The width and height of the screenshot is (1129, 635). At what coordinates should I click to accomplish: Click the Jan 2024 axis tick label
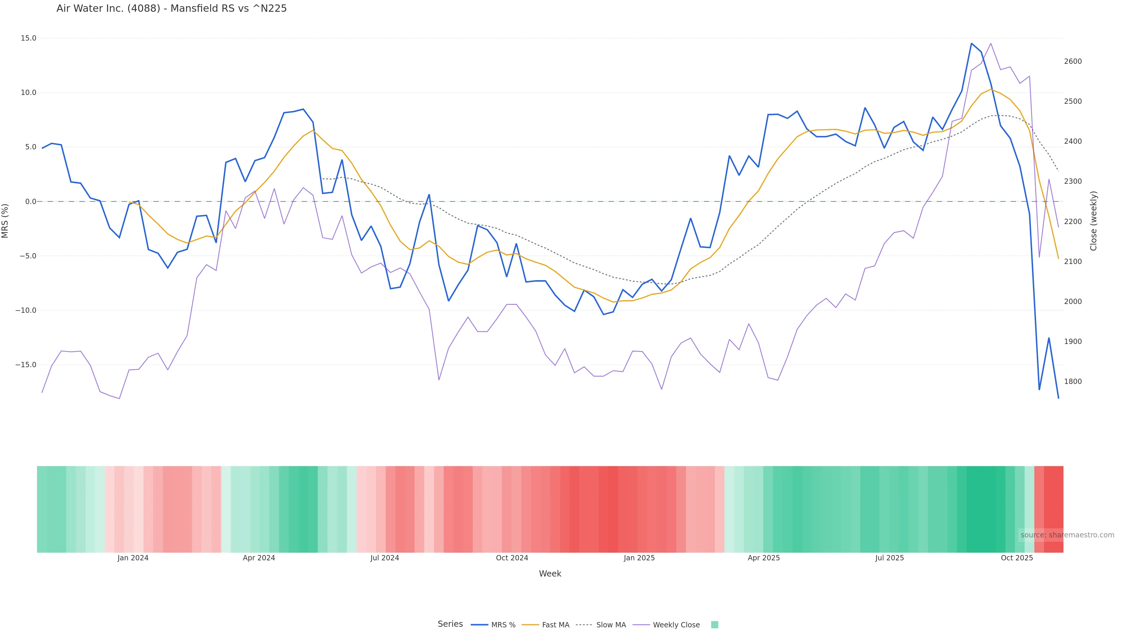[x=133, y=558]
